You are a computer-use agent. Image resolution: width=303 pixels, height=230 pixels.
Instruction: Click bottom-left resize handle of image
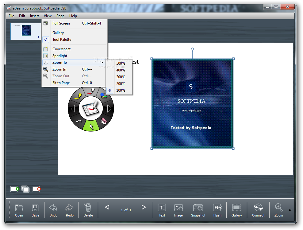point(151,148)
